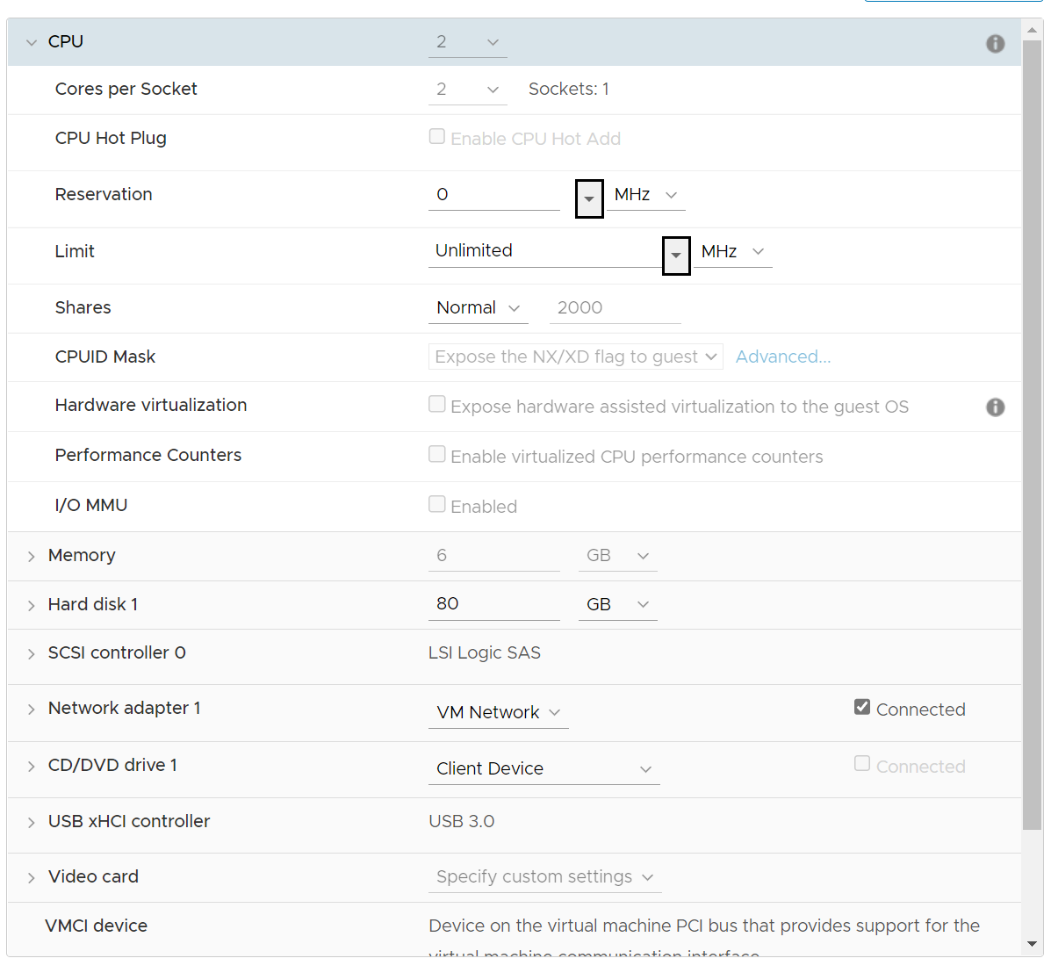Expand the Memory section

tap(31, 557)
